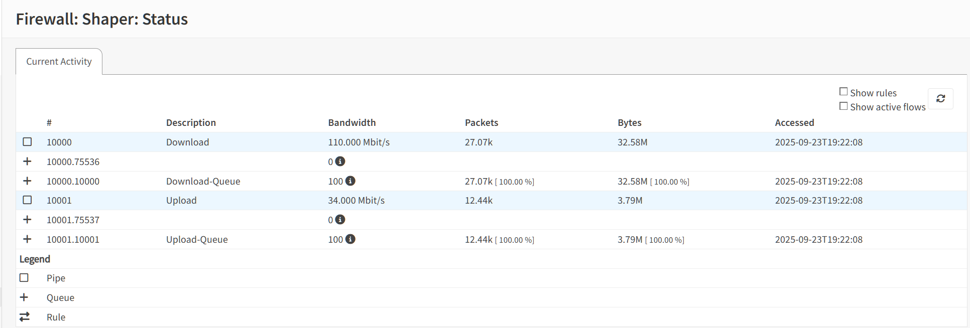The width and height of the screenshot is (970, 328).
Task: Click info icon on 10001.75537 row
Action: coord(340,220)
